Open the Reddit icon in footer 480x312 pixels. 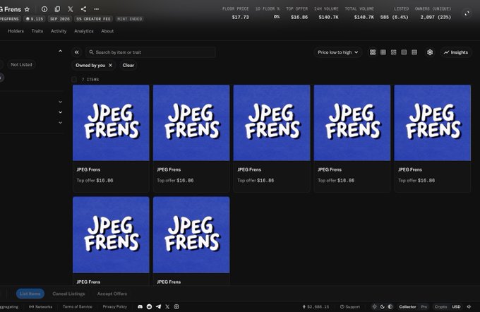(149, 306)
